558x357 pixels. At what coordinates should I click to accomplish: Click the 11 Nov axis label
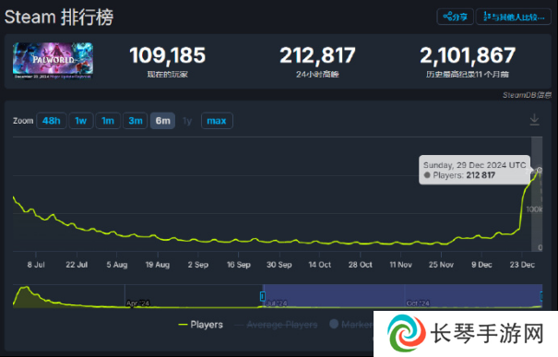(x=400, y=265)
